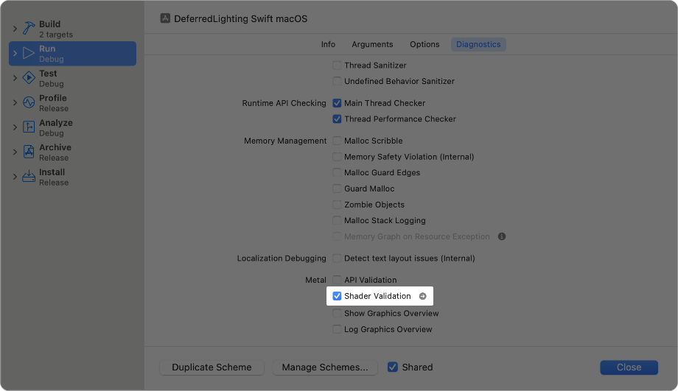Select the Run Debug row in sidebar
The image size is (678, 391).
[x=72, y=54]
